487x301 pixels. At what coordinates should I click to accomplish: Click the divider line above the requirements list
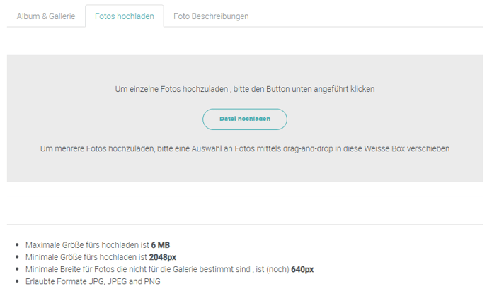point(244,225)
